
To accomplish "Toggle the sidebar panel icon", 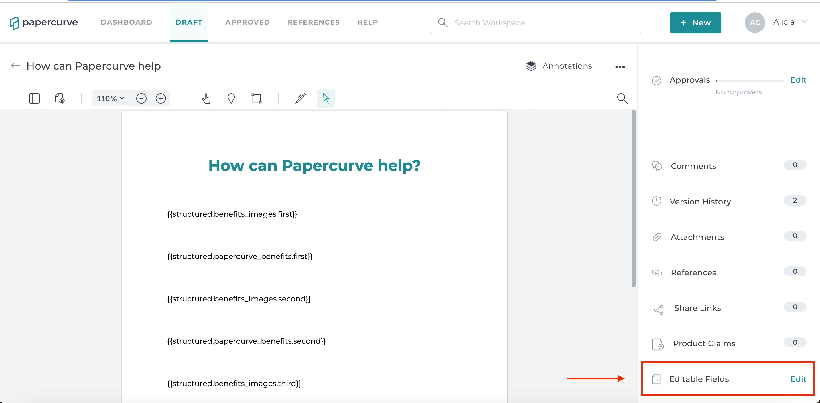I will point(34,98).
